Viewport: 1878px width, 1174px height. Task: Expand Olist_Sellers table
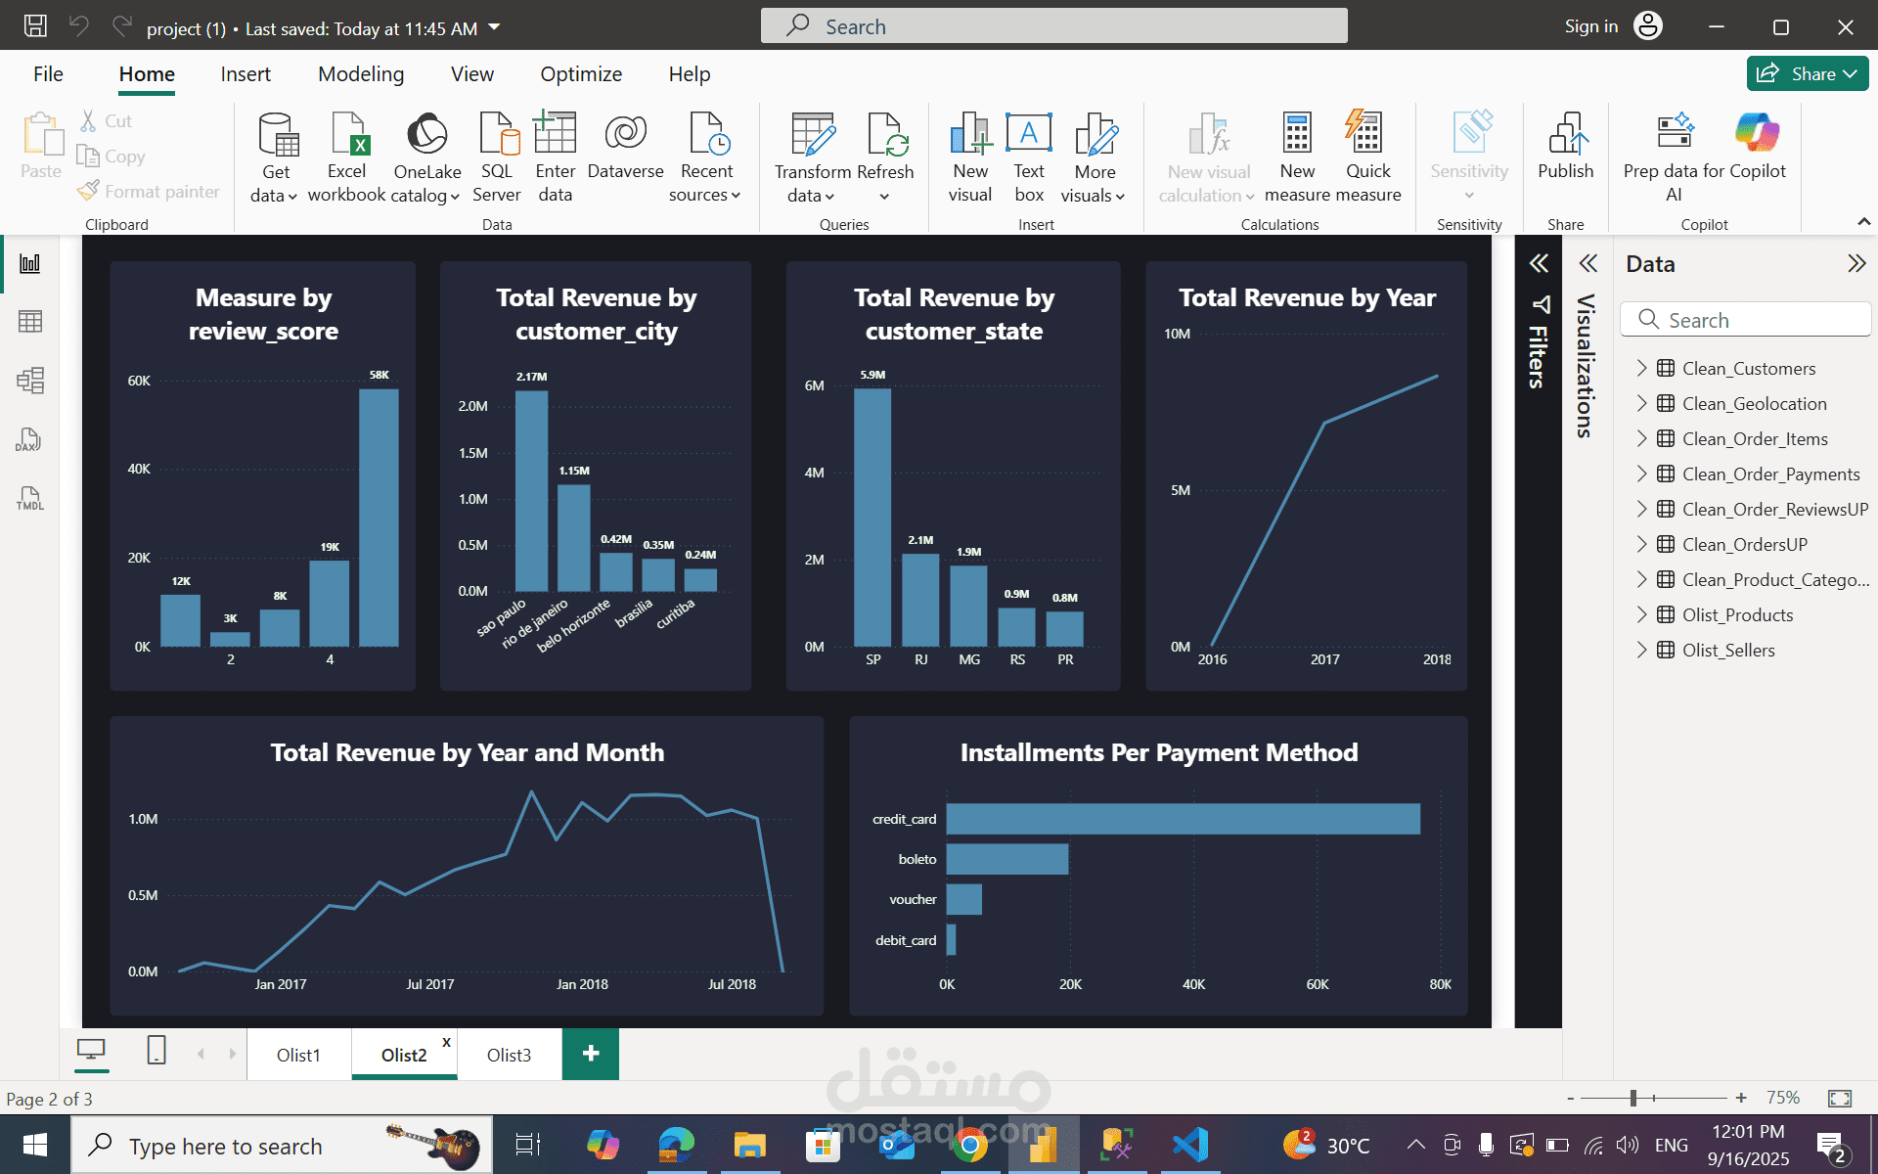1641,650
